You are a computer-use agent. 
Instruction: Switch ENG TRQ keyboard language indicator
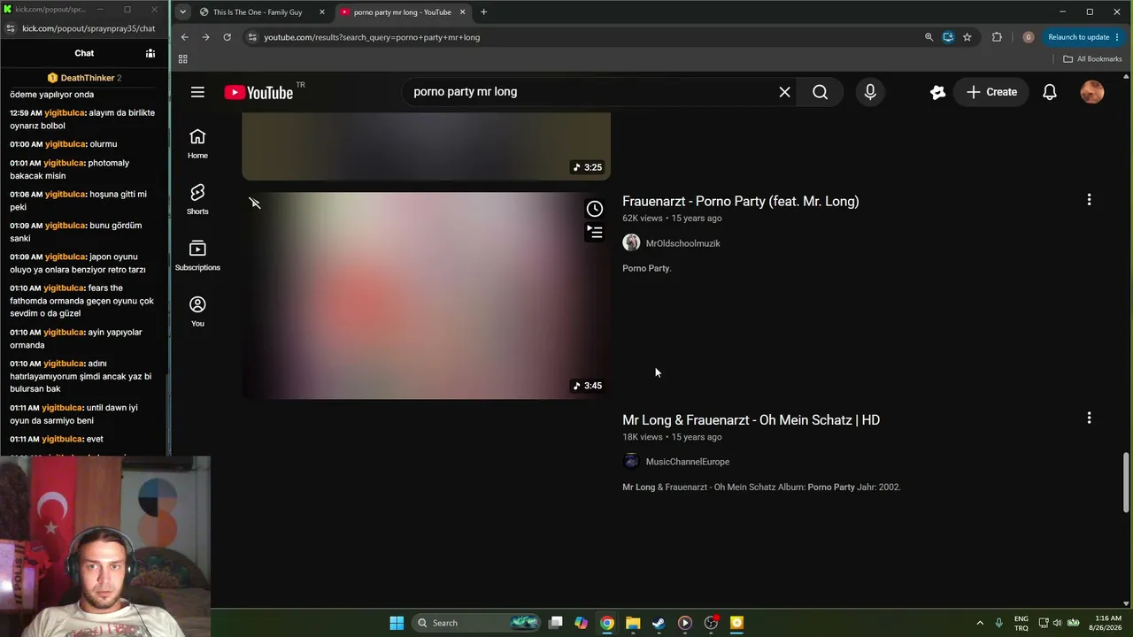1021,623
